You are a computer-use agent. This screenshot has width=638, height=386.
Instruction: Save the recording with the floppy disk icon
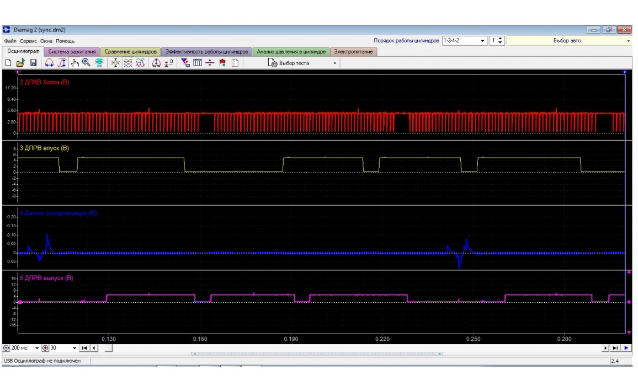(x=33, y=63)
